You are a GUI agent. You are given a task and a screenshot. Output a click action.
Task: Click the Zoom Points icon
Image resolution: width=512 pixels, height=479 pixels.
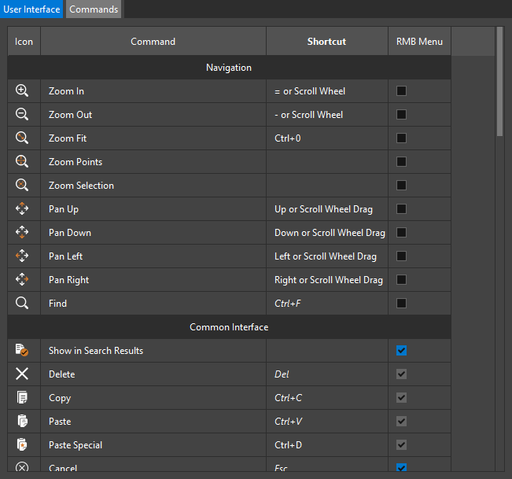(x=22, y=161)
